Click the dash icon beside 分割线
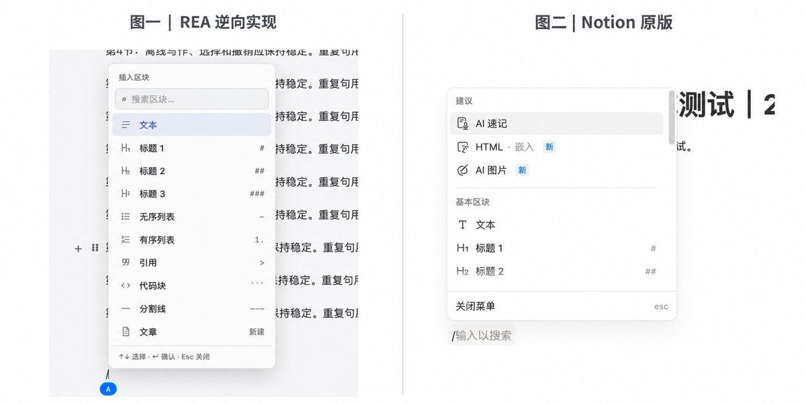Screen dimensions: 806x403 (126, 308)
